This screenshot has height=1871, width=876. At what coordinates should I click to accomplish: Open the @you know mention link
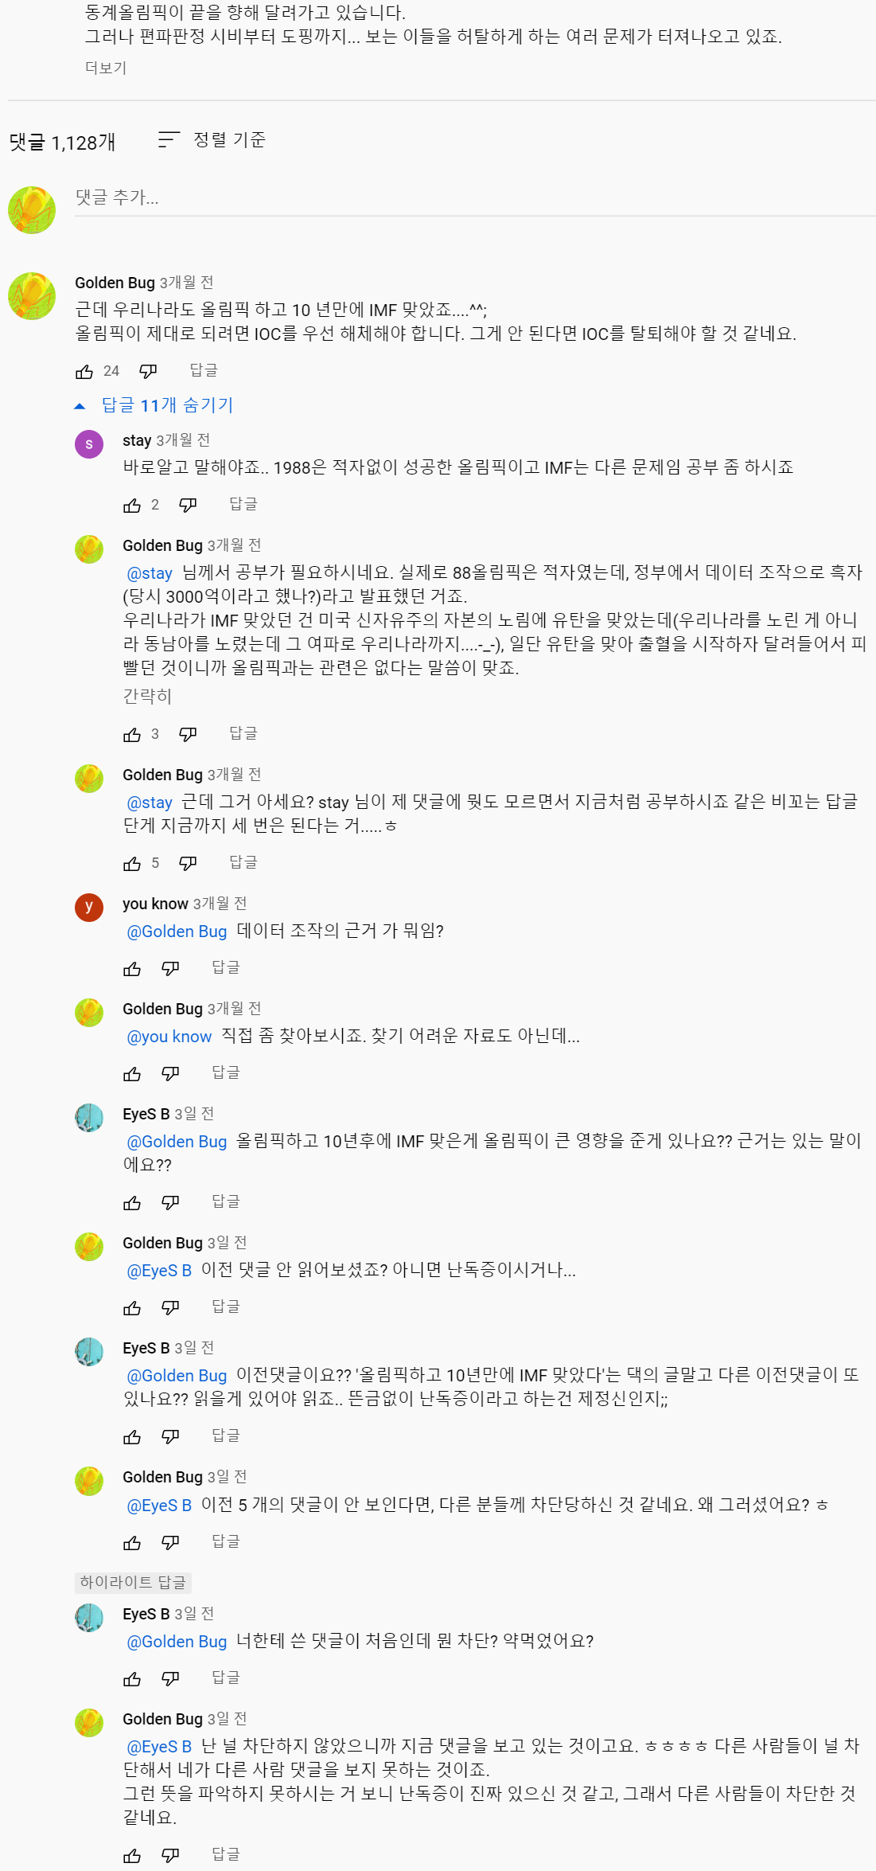pyautogui.click(x=169, y=1037)
